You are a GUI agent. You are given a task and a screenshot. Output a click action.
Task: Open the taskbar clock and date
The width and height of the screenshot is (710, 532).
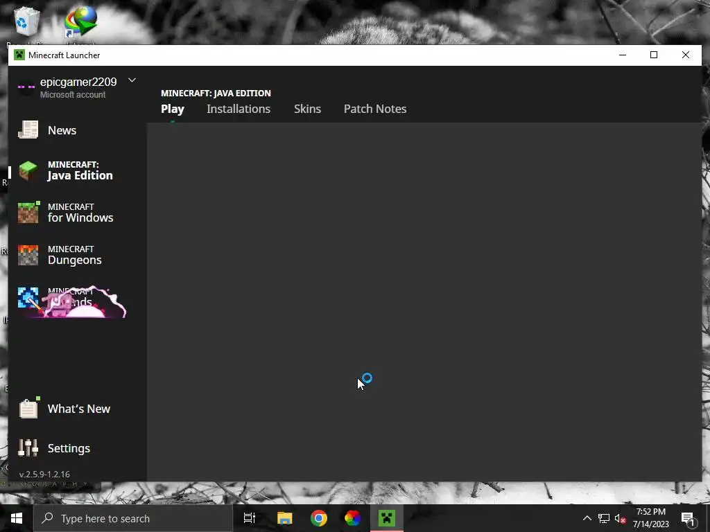tap(650, 518)
